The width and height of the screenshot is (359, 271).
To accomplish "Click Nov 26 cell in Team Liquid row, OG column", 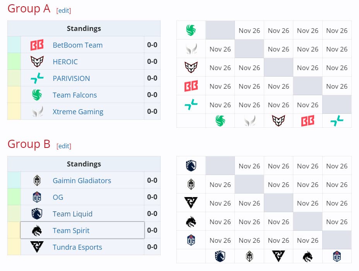I will (x=337, y=166).
